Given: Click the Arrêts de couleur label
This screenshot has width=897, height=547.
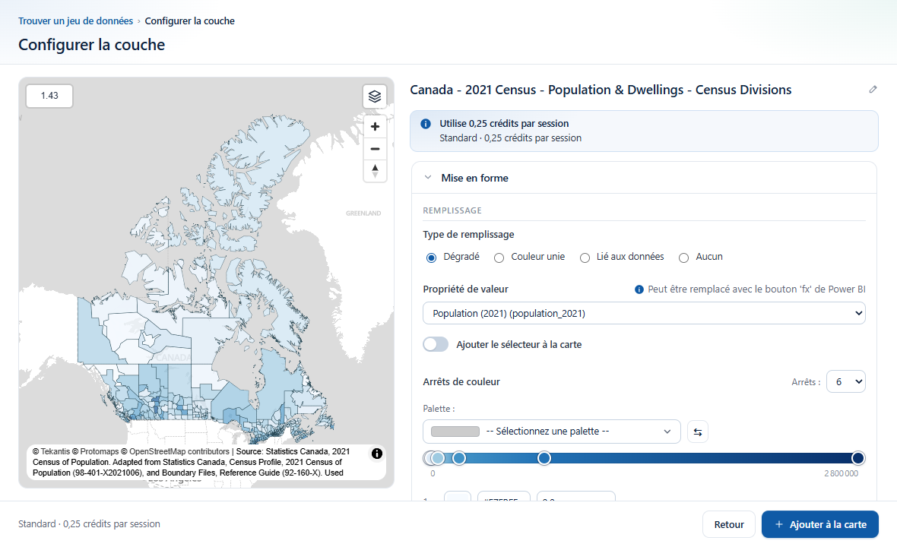Looking at the screenshot, I should click(461, 382).
